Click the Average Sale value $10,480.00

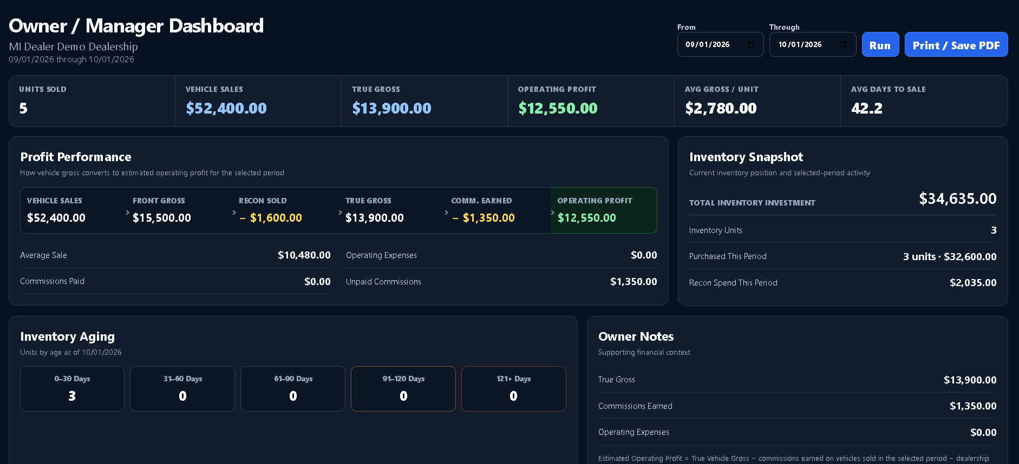[x=304, y=255]
